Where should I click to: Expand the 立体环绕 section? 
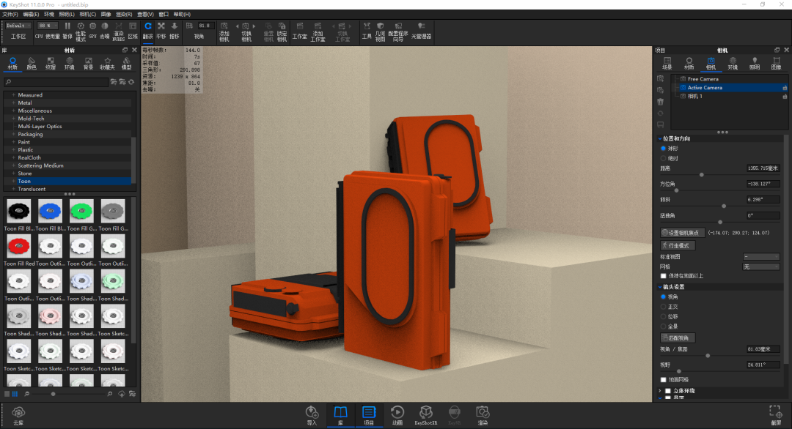pyautogui.click(x=659, y=391)
